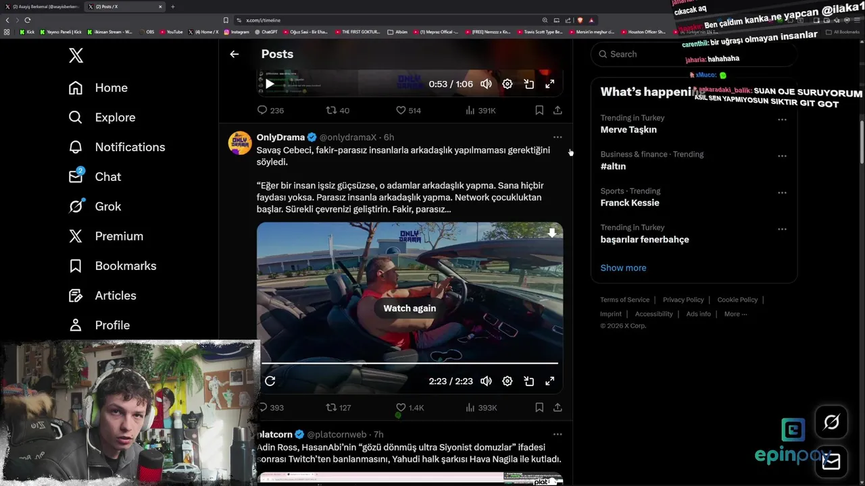
Task: Replay the finished 2:23 video
Action: click(x=270, y=381)
